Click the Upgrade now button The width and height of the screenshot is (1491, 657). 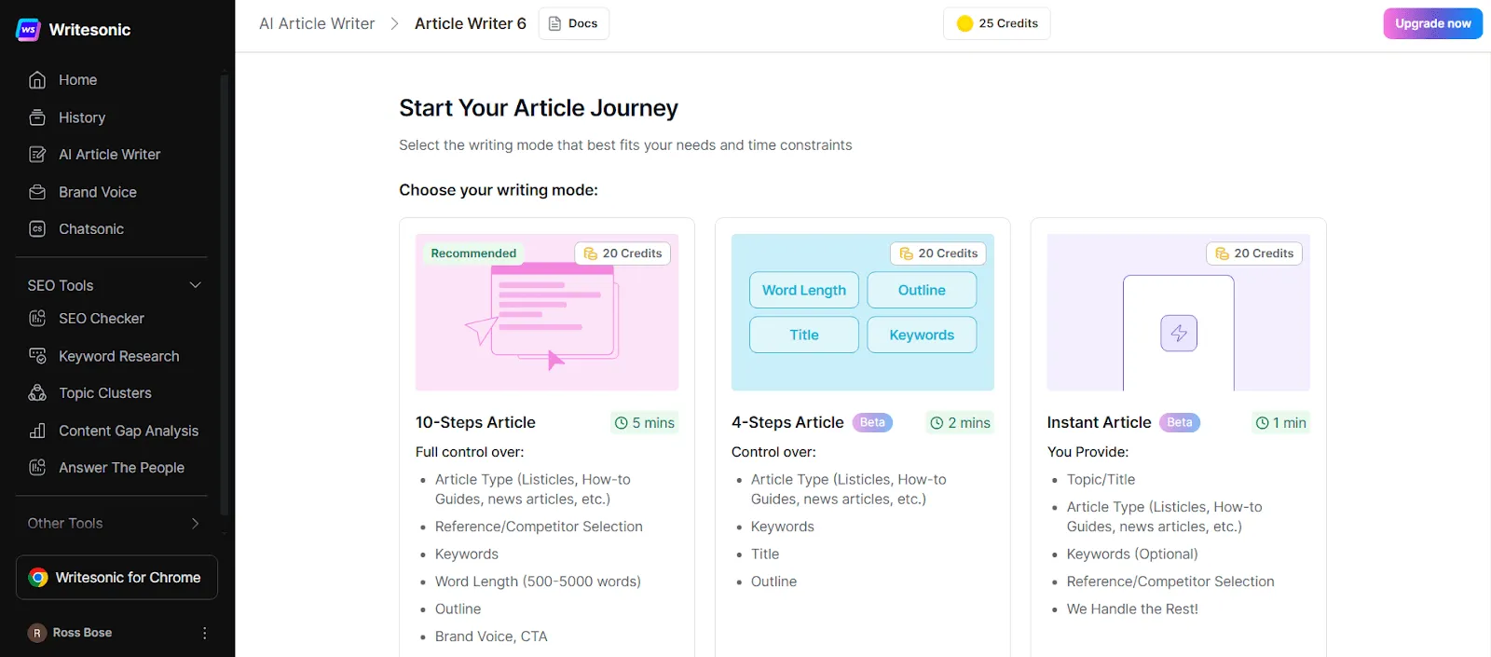pos(1432,23)
